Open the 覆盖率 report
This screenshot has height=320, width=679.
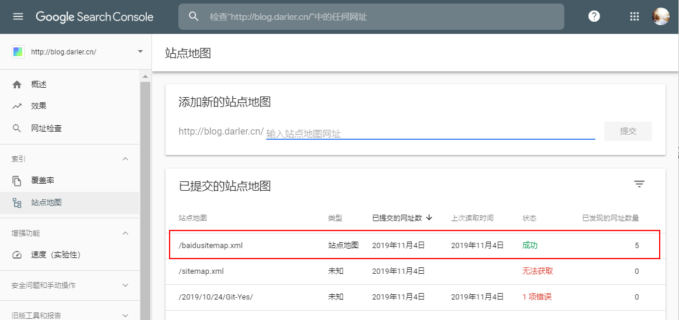[70, 181]
